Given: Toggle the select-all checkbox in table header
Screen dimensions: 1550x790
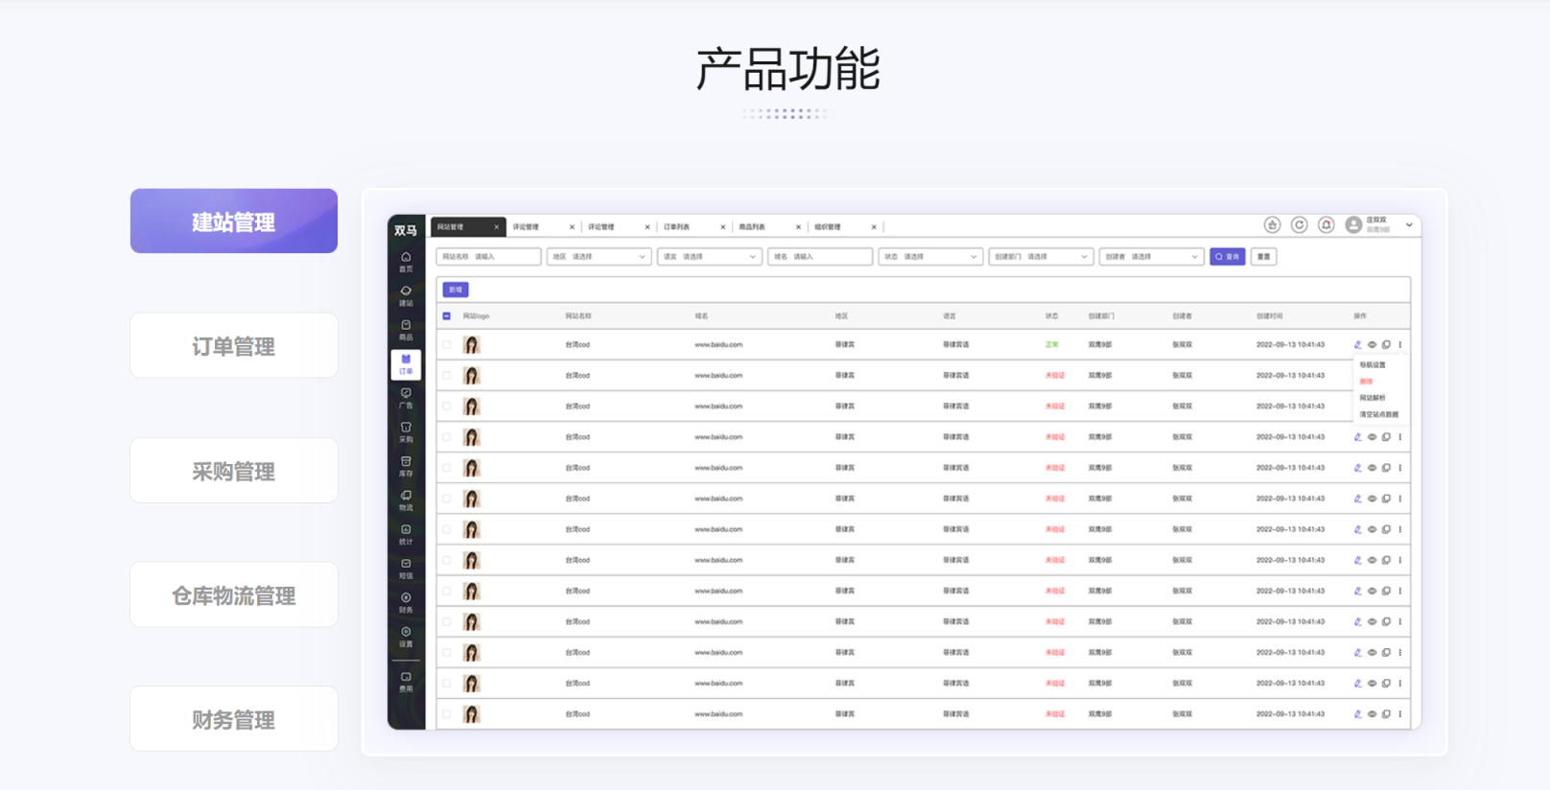Looking at the screenshot, I should 447,316.
